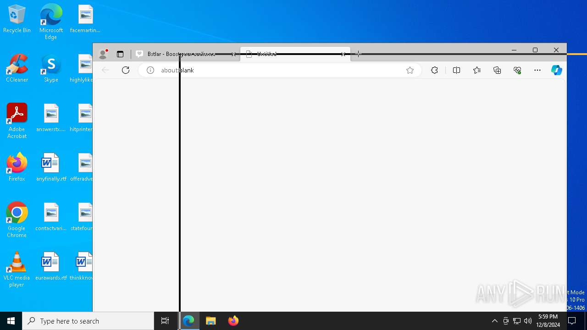Add this page to favorites star
The height and width of the screenshot is (330, 587).
(x=410, y=70)
